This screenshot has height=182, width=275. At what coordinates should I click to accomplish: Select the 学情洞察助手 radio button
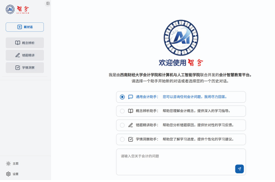122,140
